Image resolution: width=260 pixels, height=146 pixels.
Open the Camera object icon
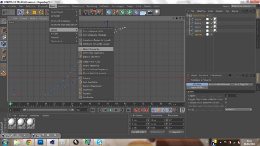pos(150,12)
